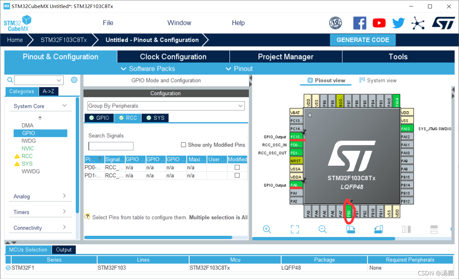Select green pin PA0 on the chip
The image size is (459, 279).
[x=296, y=185]
